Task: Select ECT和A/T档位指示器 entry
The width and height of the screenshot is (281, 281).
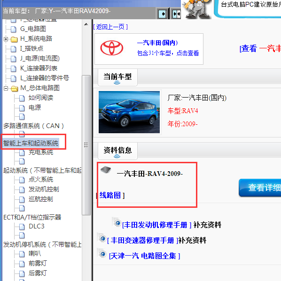Action: pyautogui.click(x=32, y=217)
